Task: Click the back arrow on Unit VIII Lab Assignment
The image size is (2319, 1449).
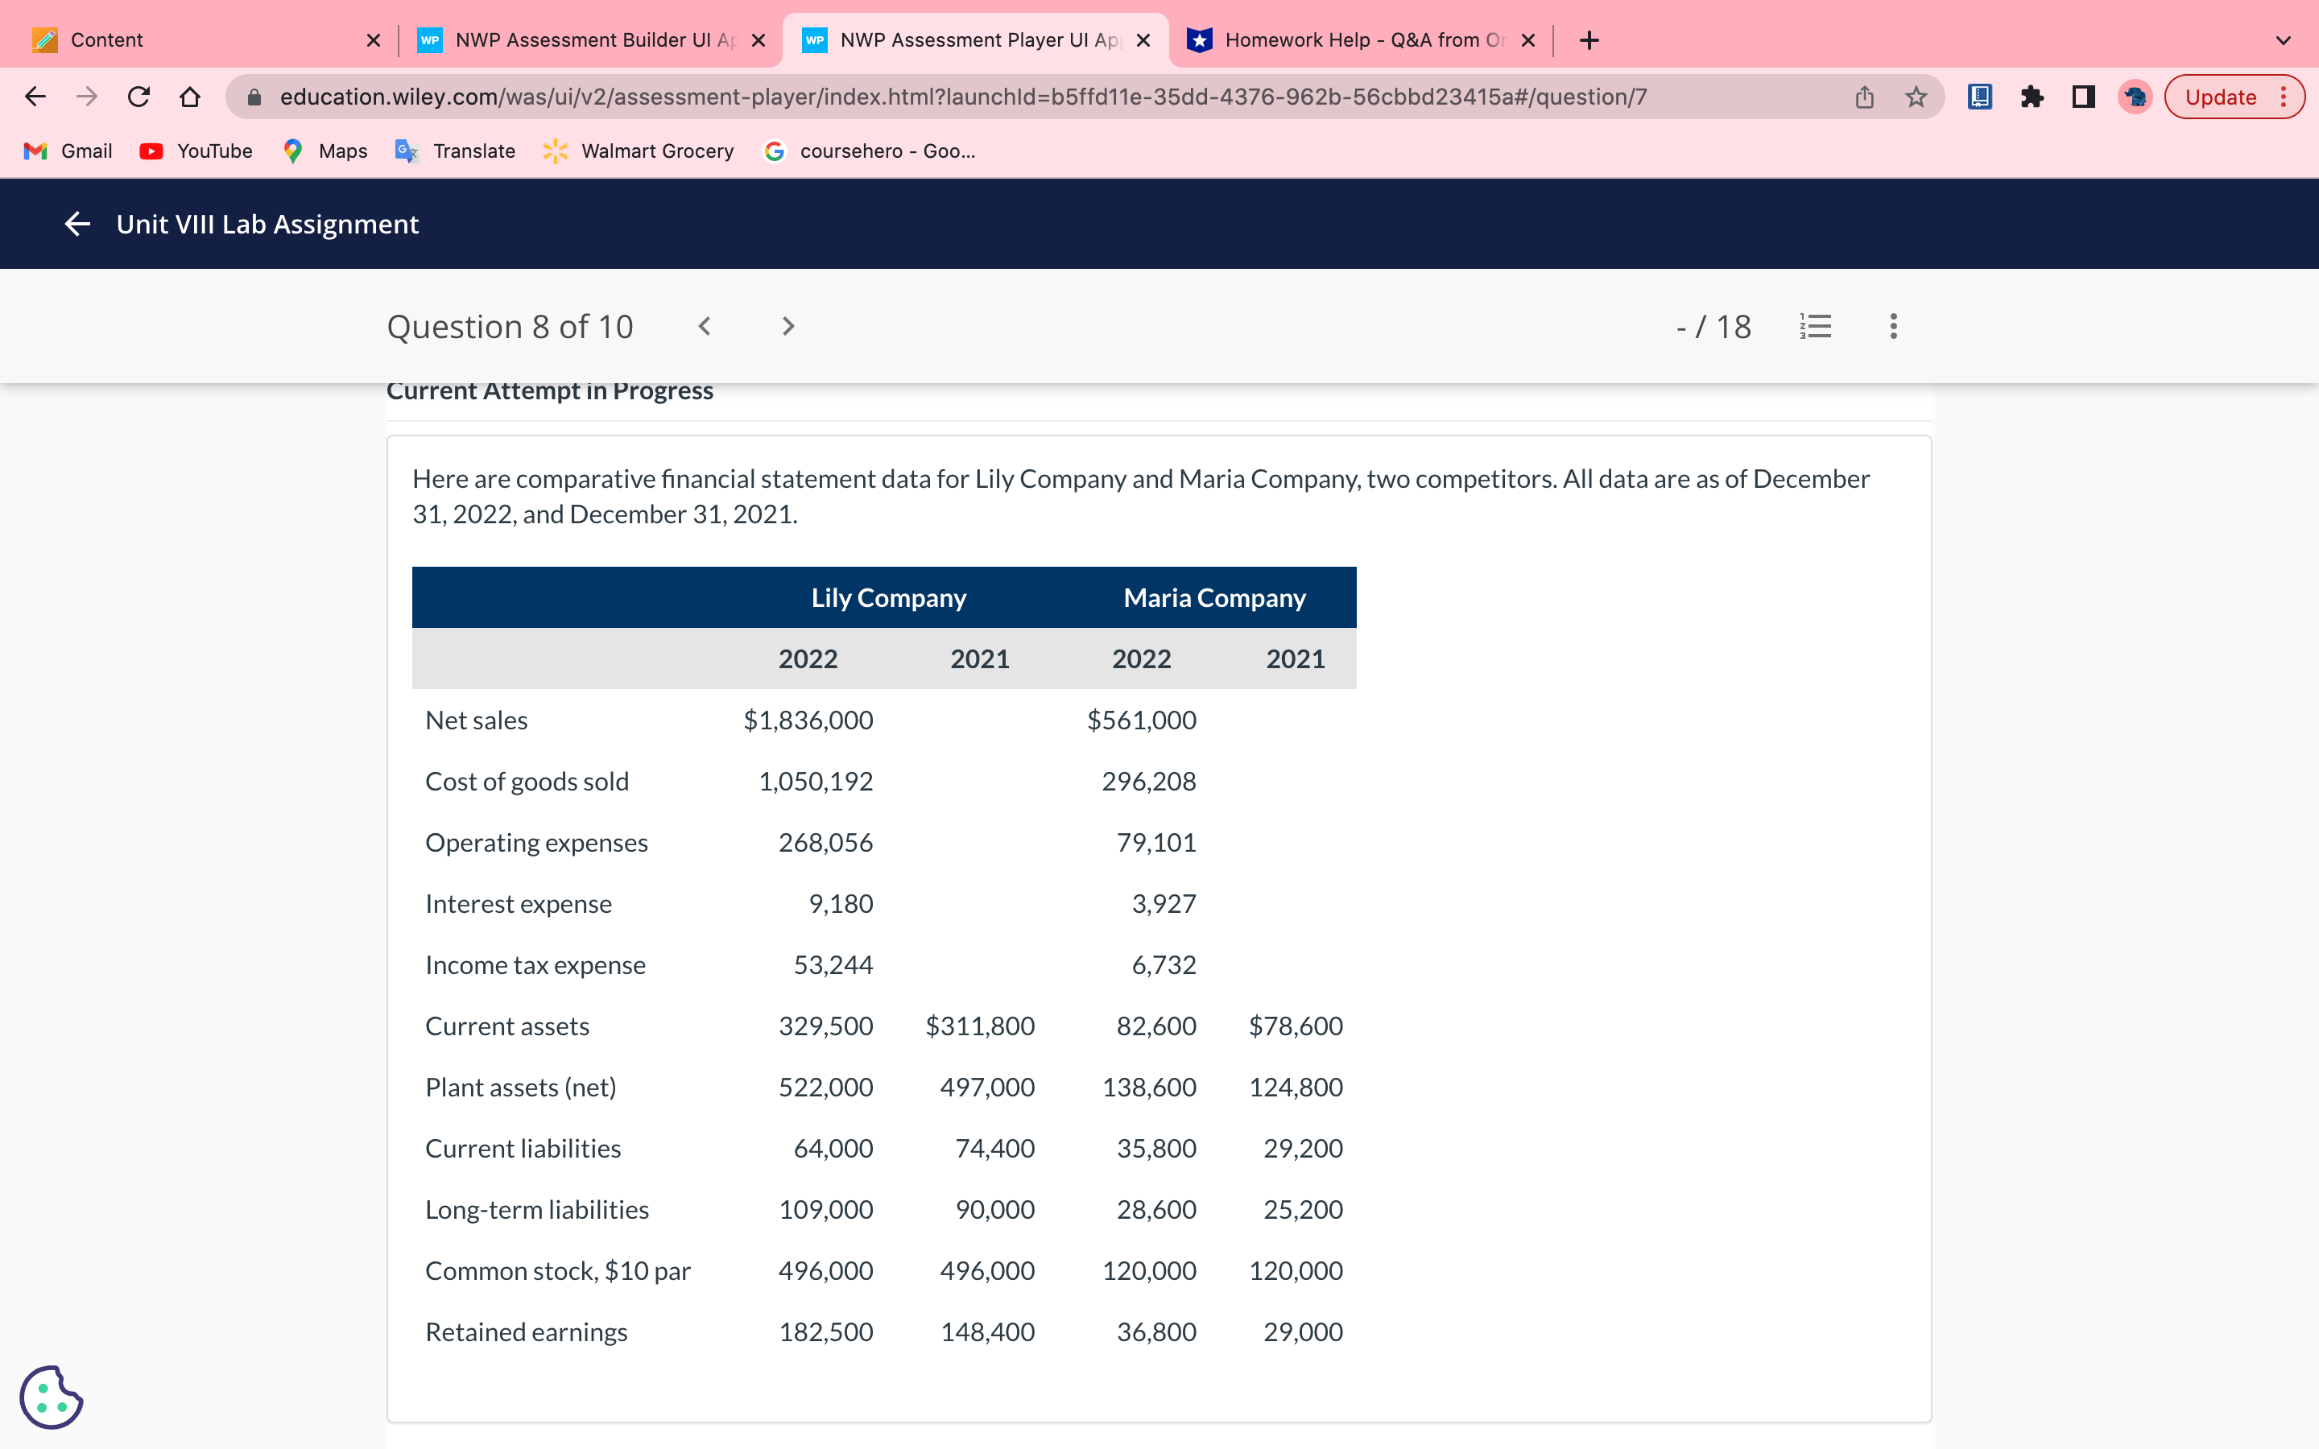Action: point(76,223)
